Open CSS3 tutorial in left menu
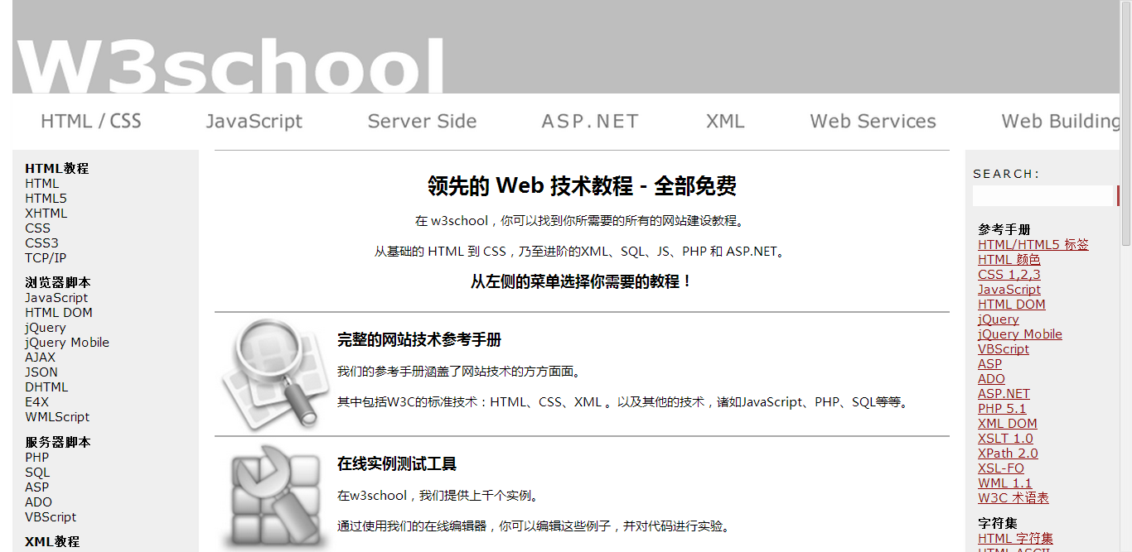1132x552 pixels. [41, 243]
